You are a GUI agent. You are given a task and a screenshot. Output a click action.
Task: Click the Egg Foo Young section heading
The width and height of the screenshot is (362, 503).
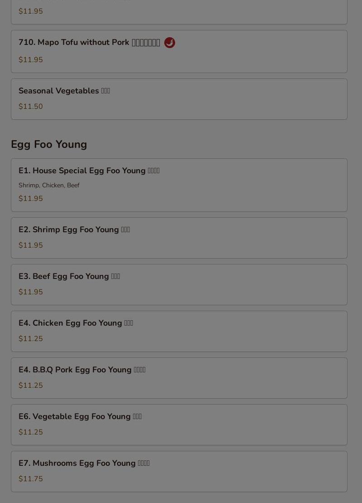pos(49,144)
